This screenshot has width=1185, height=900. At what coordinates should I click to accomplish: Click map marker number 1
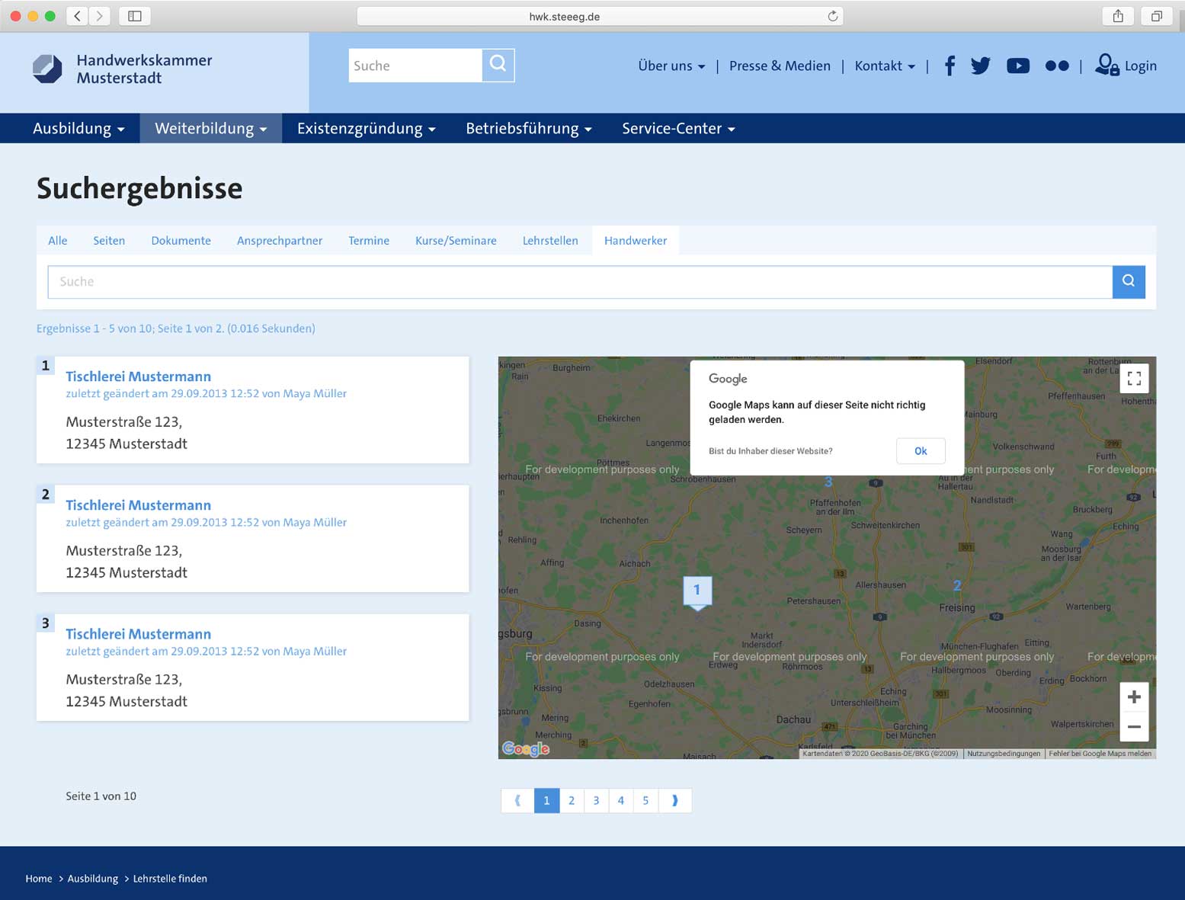point(697,591)
